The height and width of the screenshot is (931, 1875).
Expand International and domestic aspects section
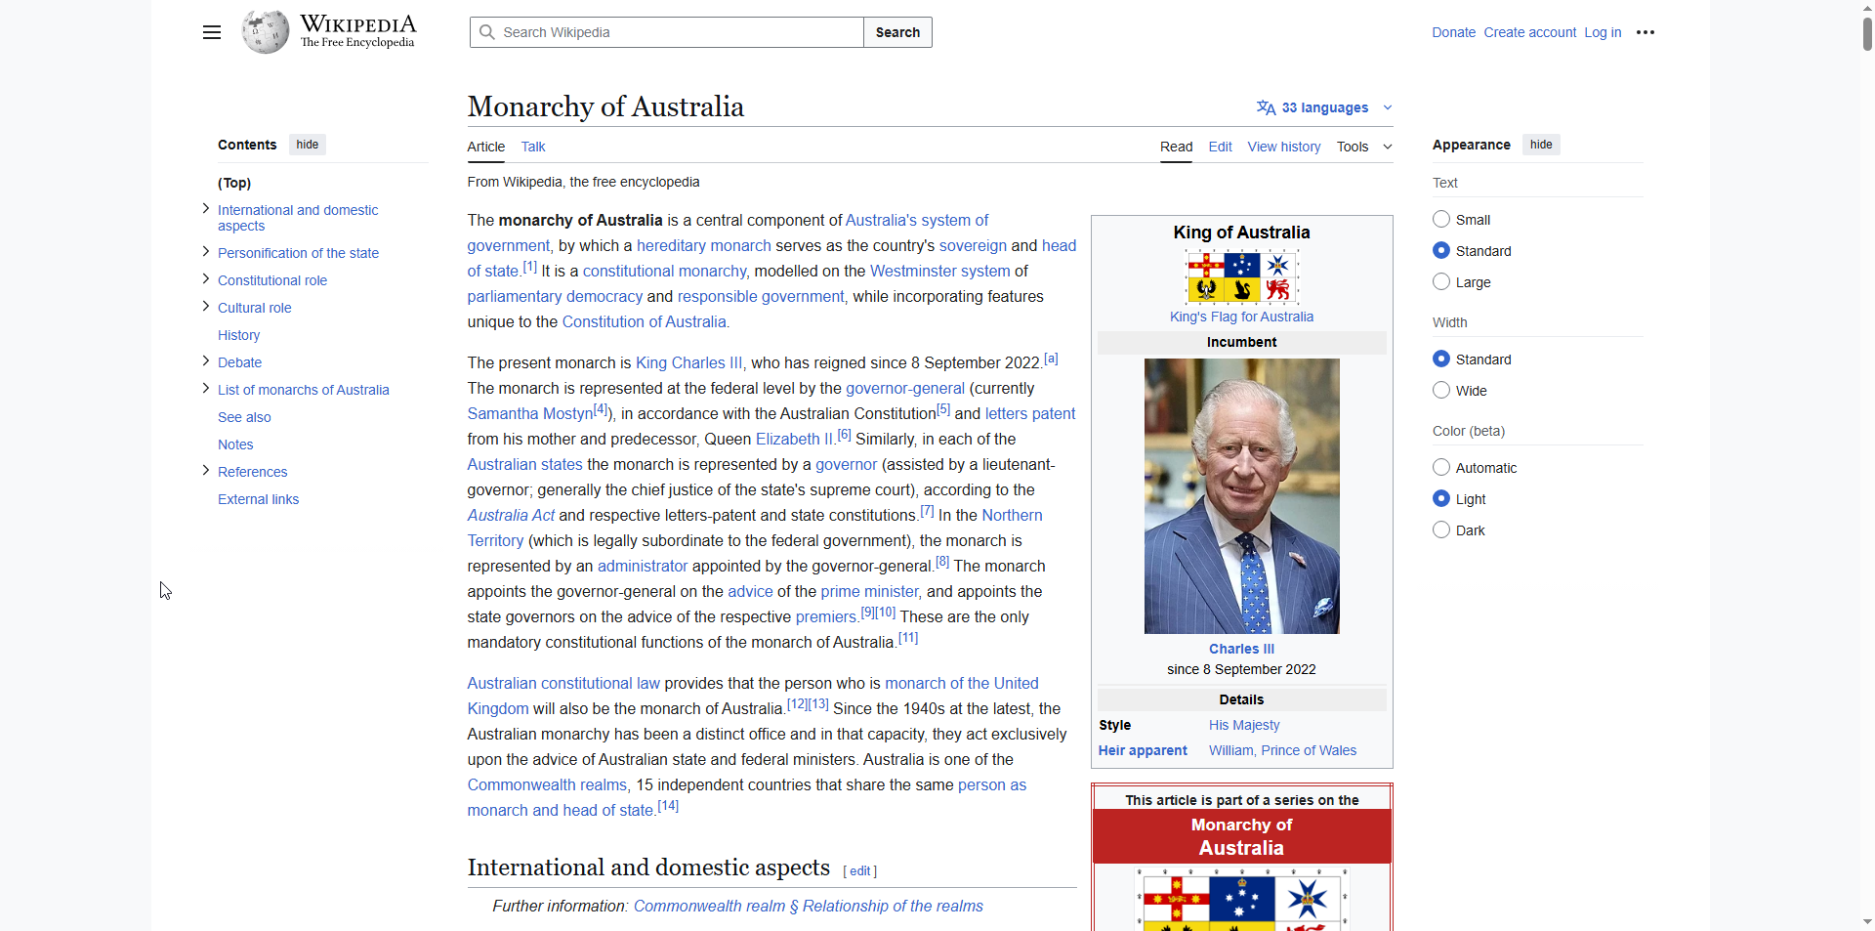(x=206, y=208)
